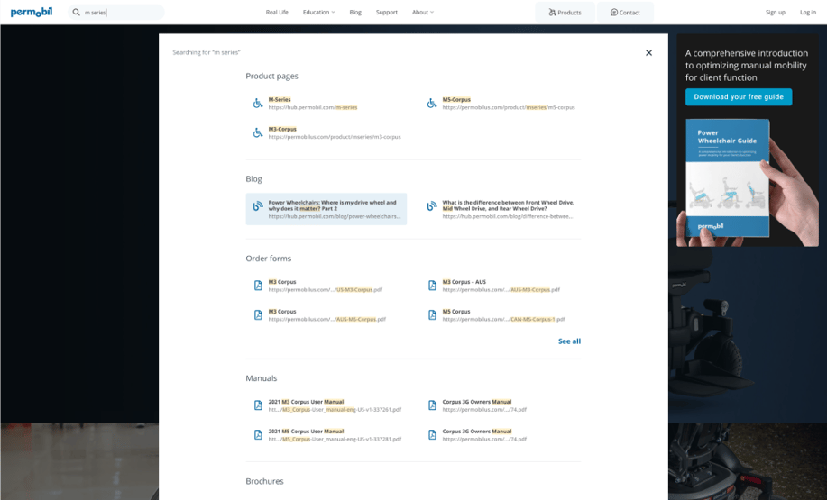Open the Blog navigation link
Viewport: 827px width, 500px height.
[355, 13]
